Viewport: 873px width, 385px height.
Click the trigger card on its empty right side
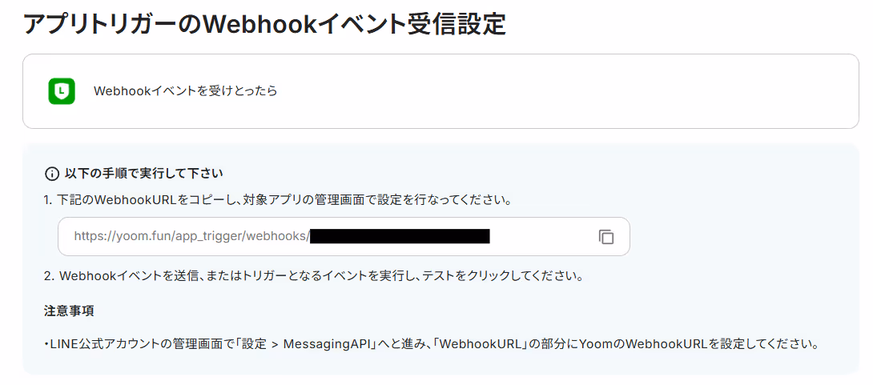[613, 91]
